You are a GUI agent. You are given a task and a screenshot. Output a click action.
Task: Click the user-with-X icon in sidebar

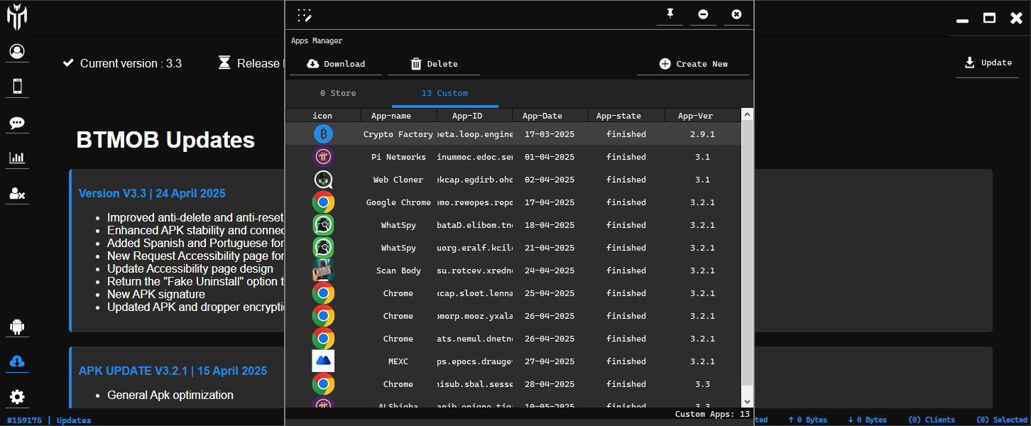17,194
